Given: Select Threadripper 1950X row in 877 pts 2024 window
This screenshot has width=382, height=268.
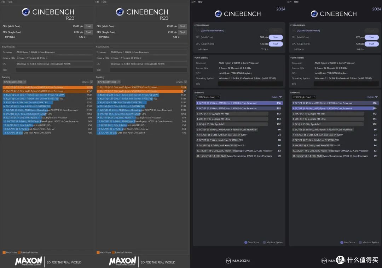Looking at the screenshot, I should [335, 156].
